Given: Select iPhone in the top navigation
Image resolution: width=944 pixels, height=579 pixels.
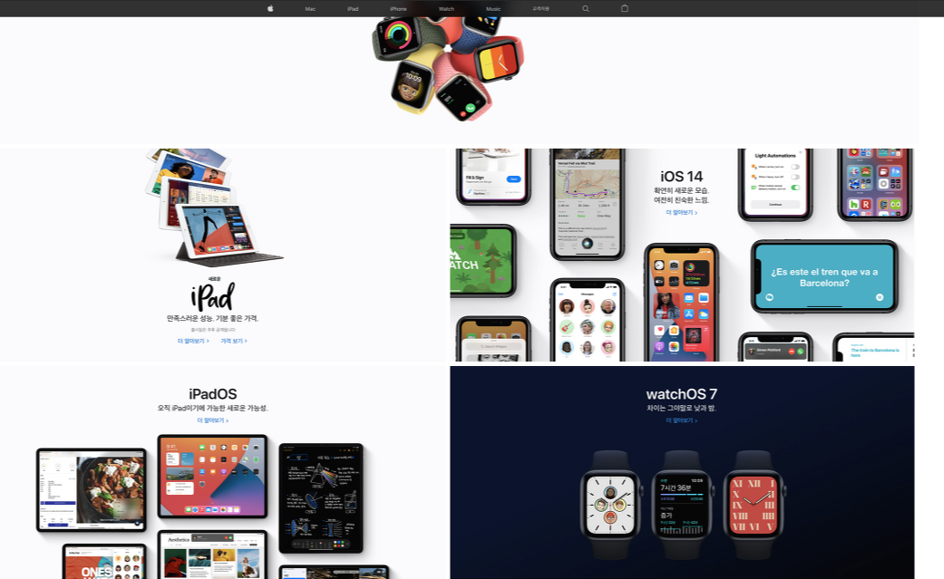Looking at the screenshot, I should click(398, 9).
